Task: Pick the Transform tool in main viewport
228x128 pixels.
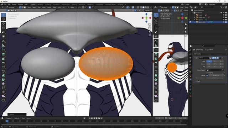Action: [3, 36]
